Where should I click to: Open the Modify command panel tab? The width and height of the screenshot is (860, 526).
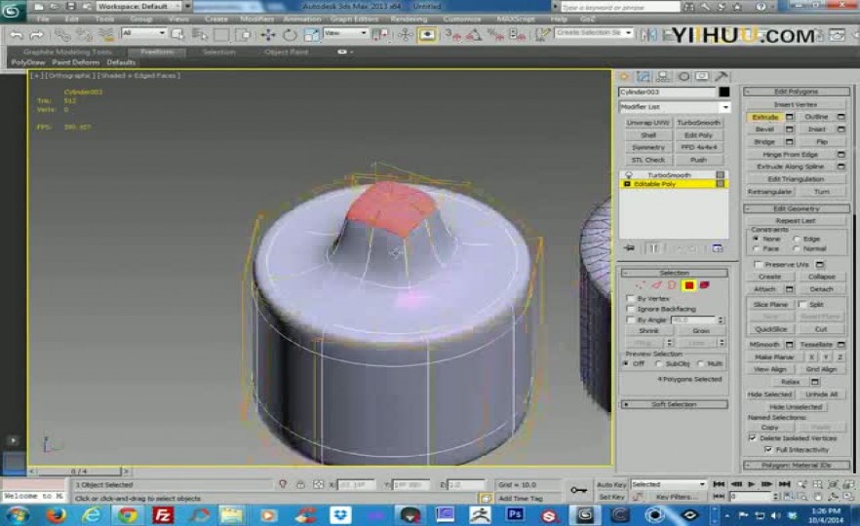[x=644, y=77]
